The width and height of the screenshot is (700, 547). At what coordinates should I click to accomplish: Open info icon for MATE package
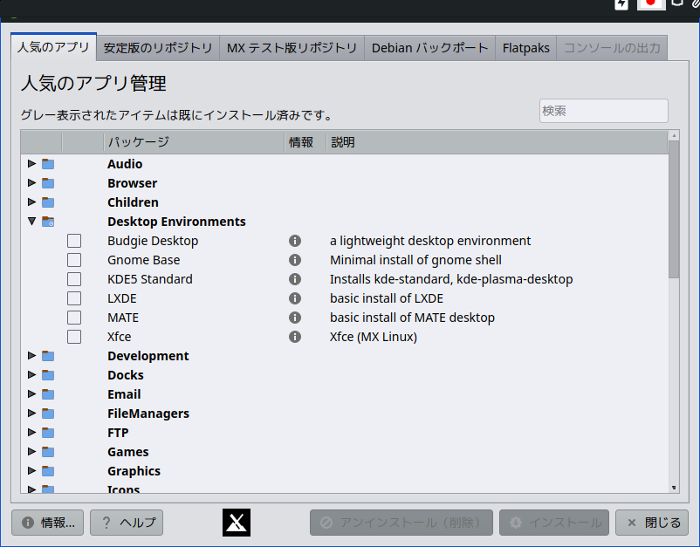pos(295,318)
